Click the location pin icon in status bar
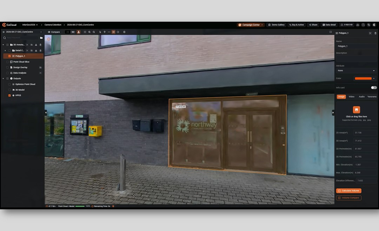379x231 pixels. (113, 206)
